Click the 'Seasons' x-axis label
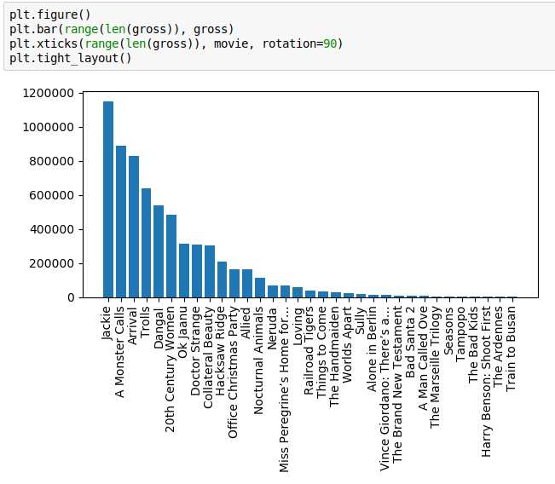Screen dimensions: 555x484 (x=448, y=331)
